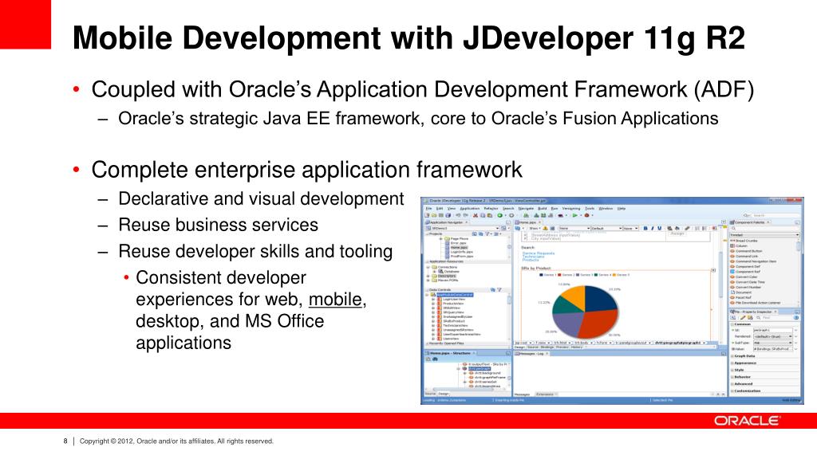Click the Component Palette vertical scrollbar
Viewport: 817px width, 459px height.
[x=799, y=271]
